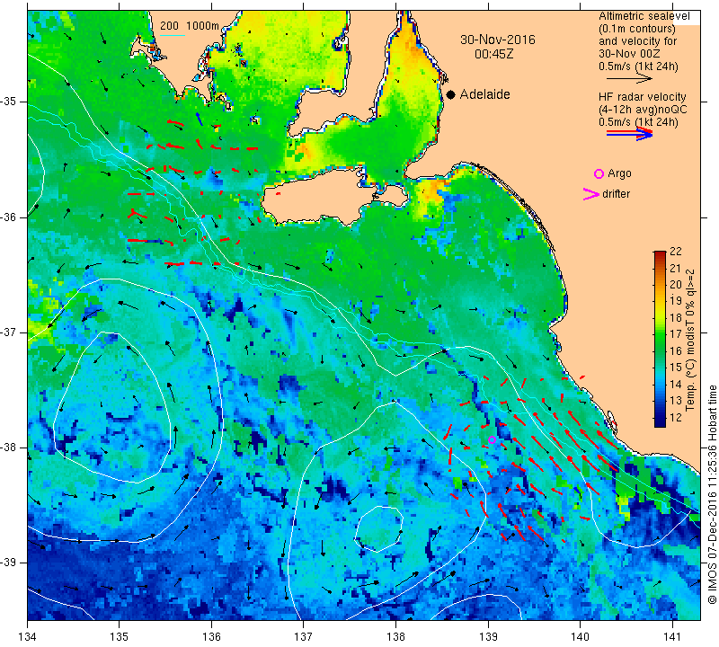719x647 pixels.
Task: Click the temperature color bar
Action: pyautogui.click(x=660, y=339)
